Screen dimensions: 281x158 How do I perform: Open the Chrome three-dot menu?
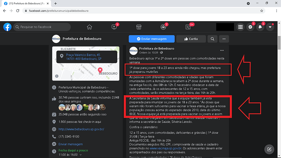click(x=276, y=11)
